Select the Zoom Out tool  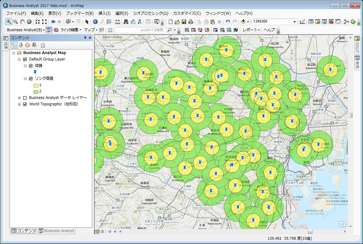pos(15,22)
